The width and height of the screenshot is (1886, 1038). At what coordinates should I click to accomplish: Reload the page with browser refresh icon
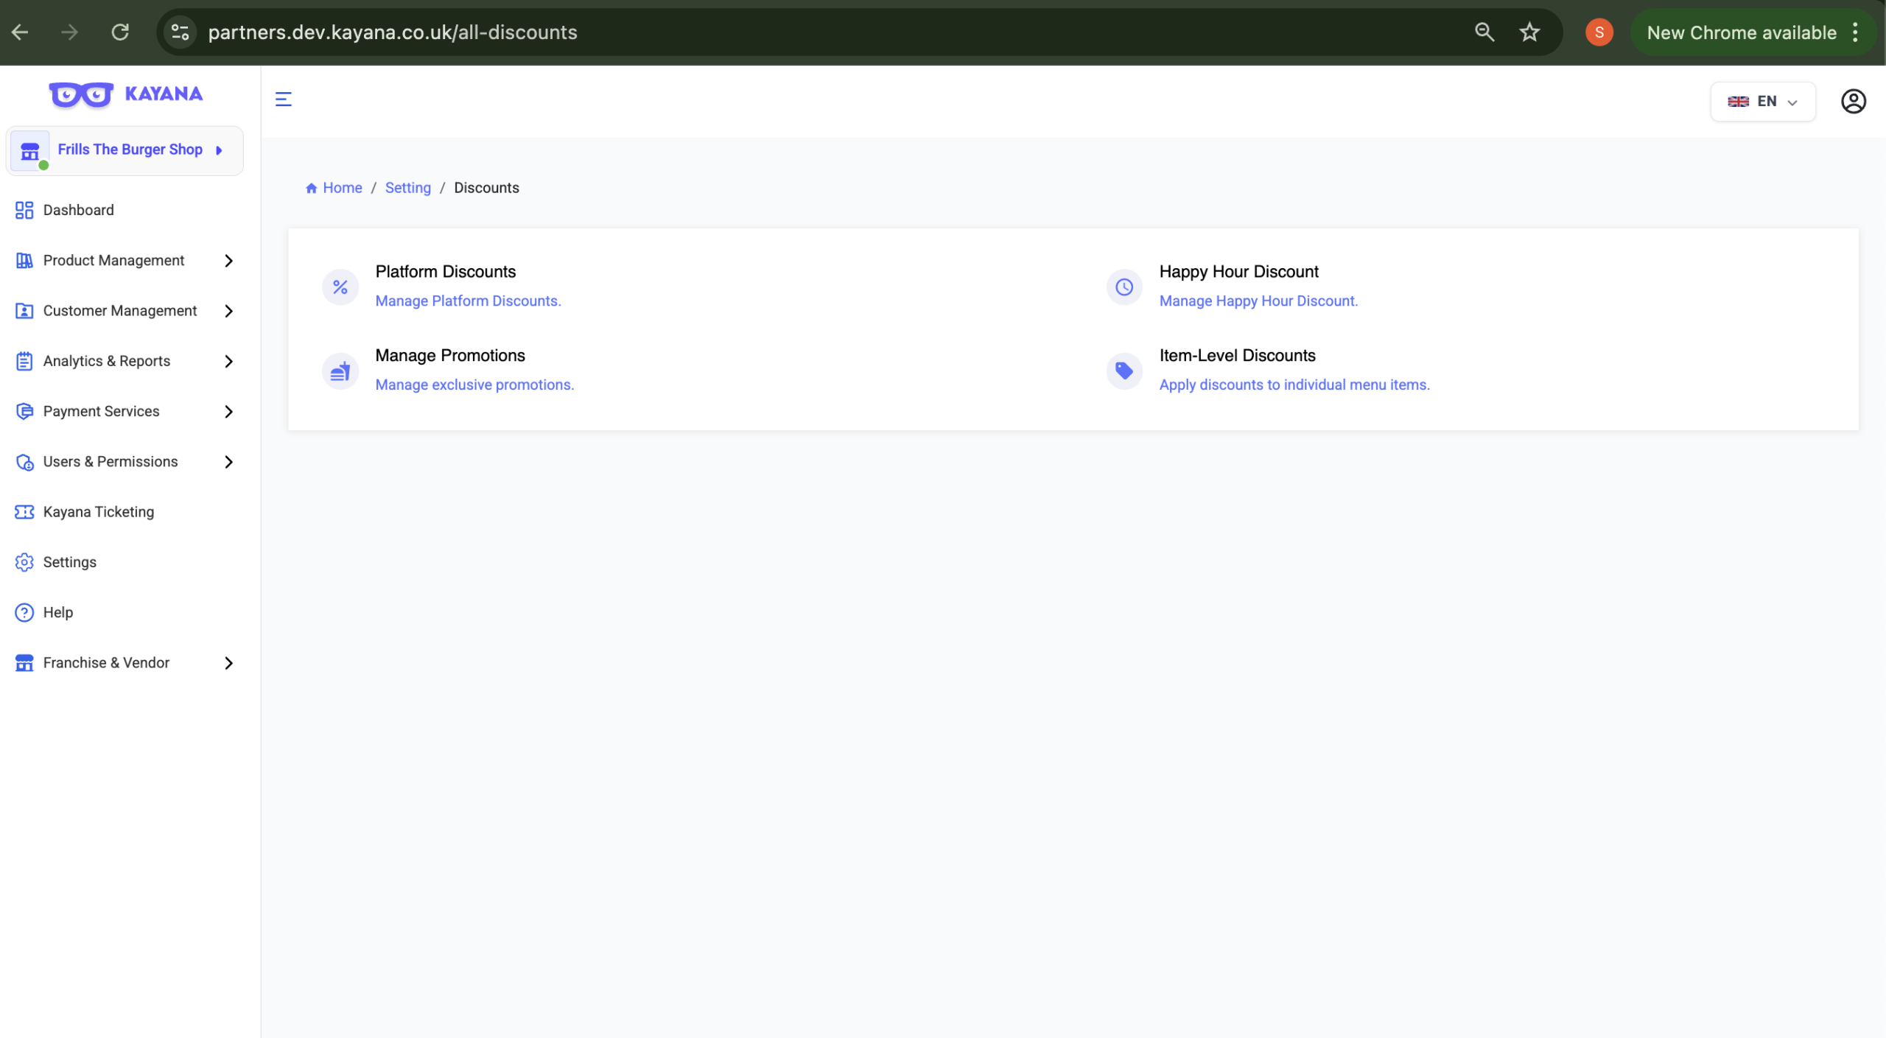pos(120,32)
